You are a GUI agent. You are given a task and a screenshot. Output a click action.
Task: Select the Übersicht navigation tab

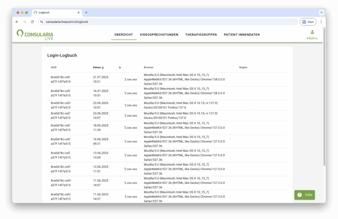tap(123, 35)
